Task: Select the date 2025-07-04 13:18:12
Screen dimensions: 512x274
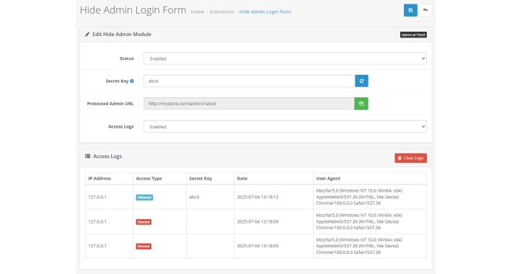Action: [x=257, y=197]
